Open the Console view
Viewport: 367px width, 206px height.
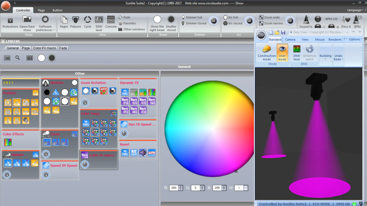tap(111, 22)
